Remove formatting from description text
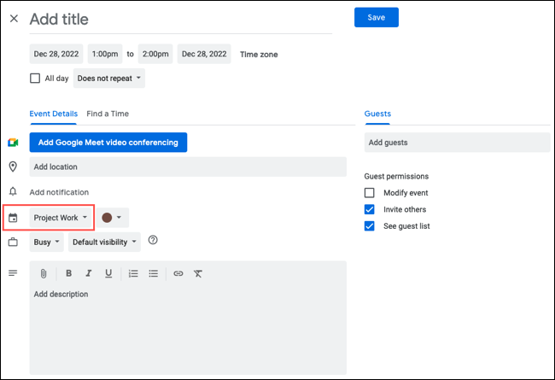 pyautogui.click(x=198, y=273)
